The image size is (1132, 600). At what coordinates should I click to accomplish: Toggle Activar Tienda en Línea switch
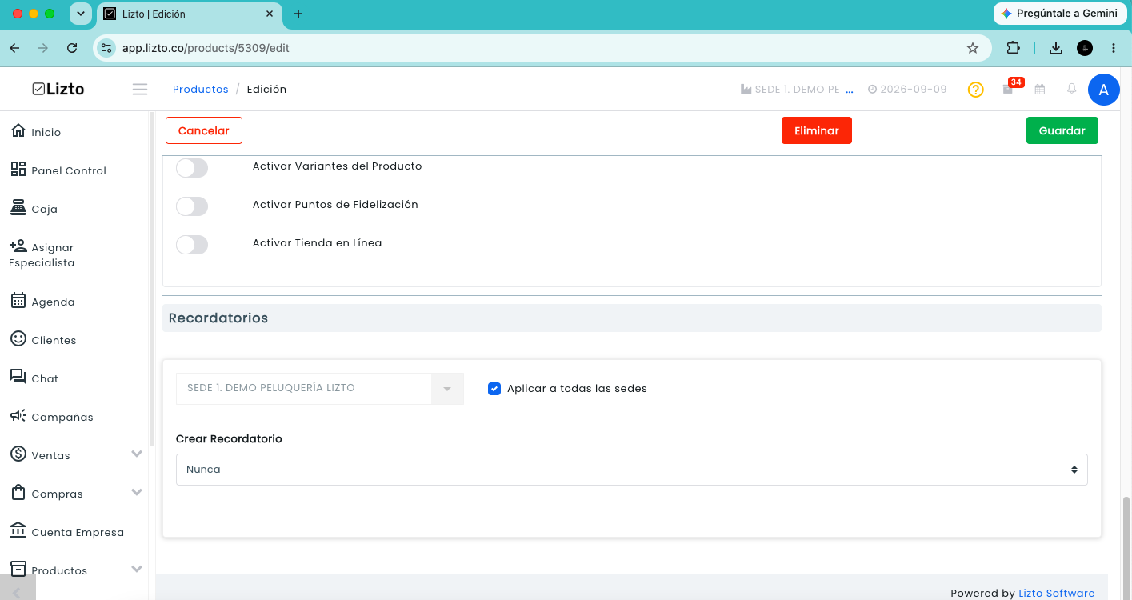pyautogui.click(x=192, y=245)
